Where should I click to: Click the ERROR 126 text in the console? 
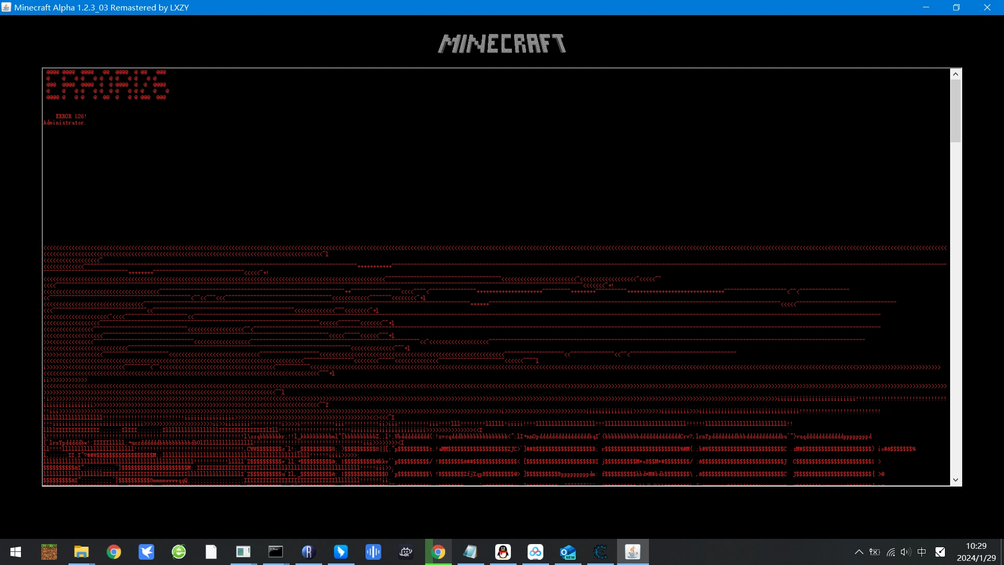tap(71, 116)
